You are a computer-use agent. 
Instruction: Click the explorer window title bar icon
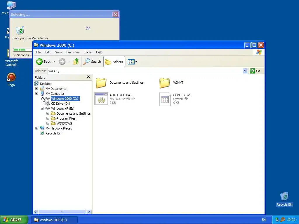(36, 45)
